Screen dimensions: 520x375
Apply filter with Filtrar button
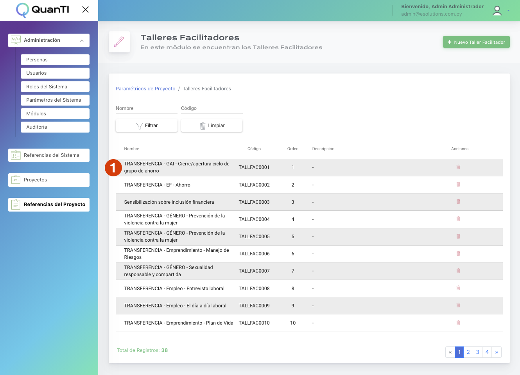pos(147,126)
